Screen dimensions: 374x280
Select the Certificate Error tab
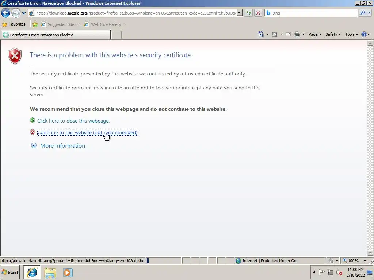(56, 35)
